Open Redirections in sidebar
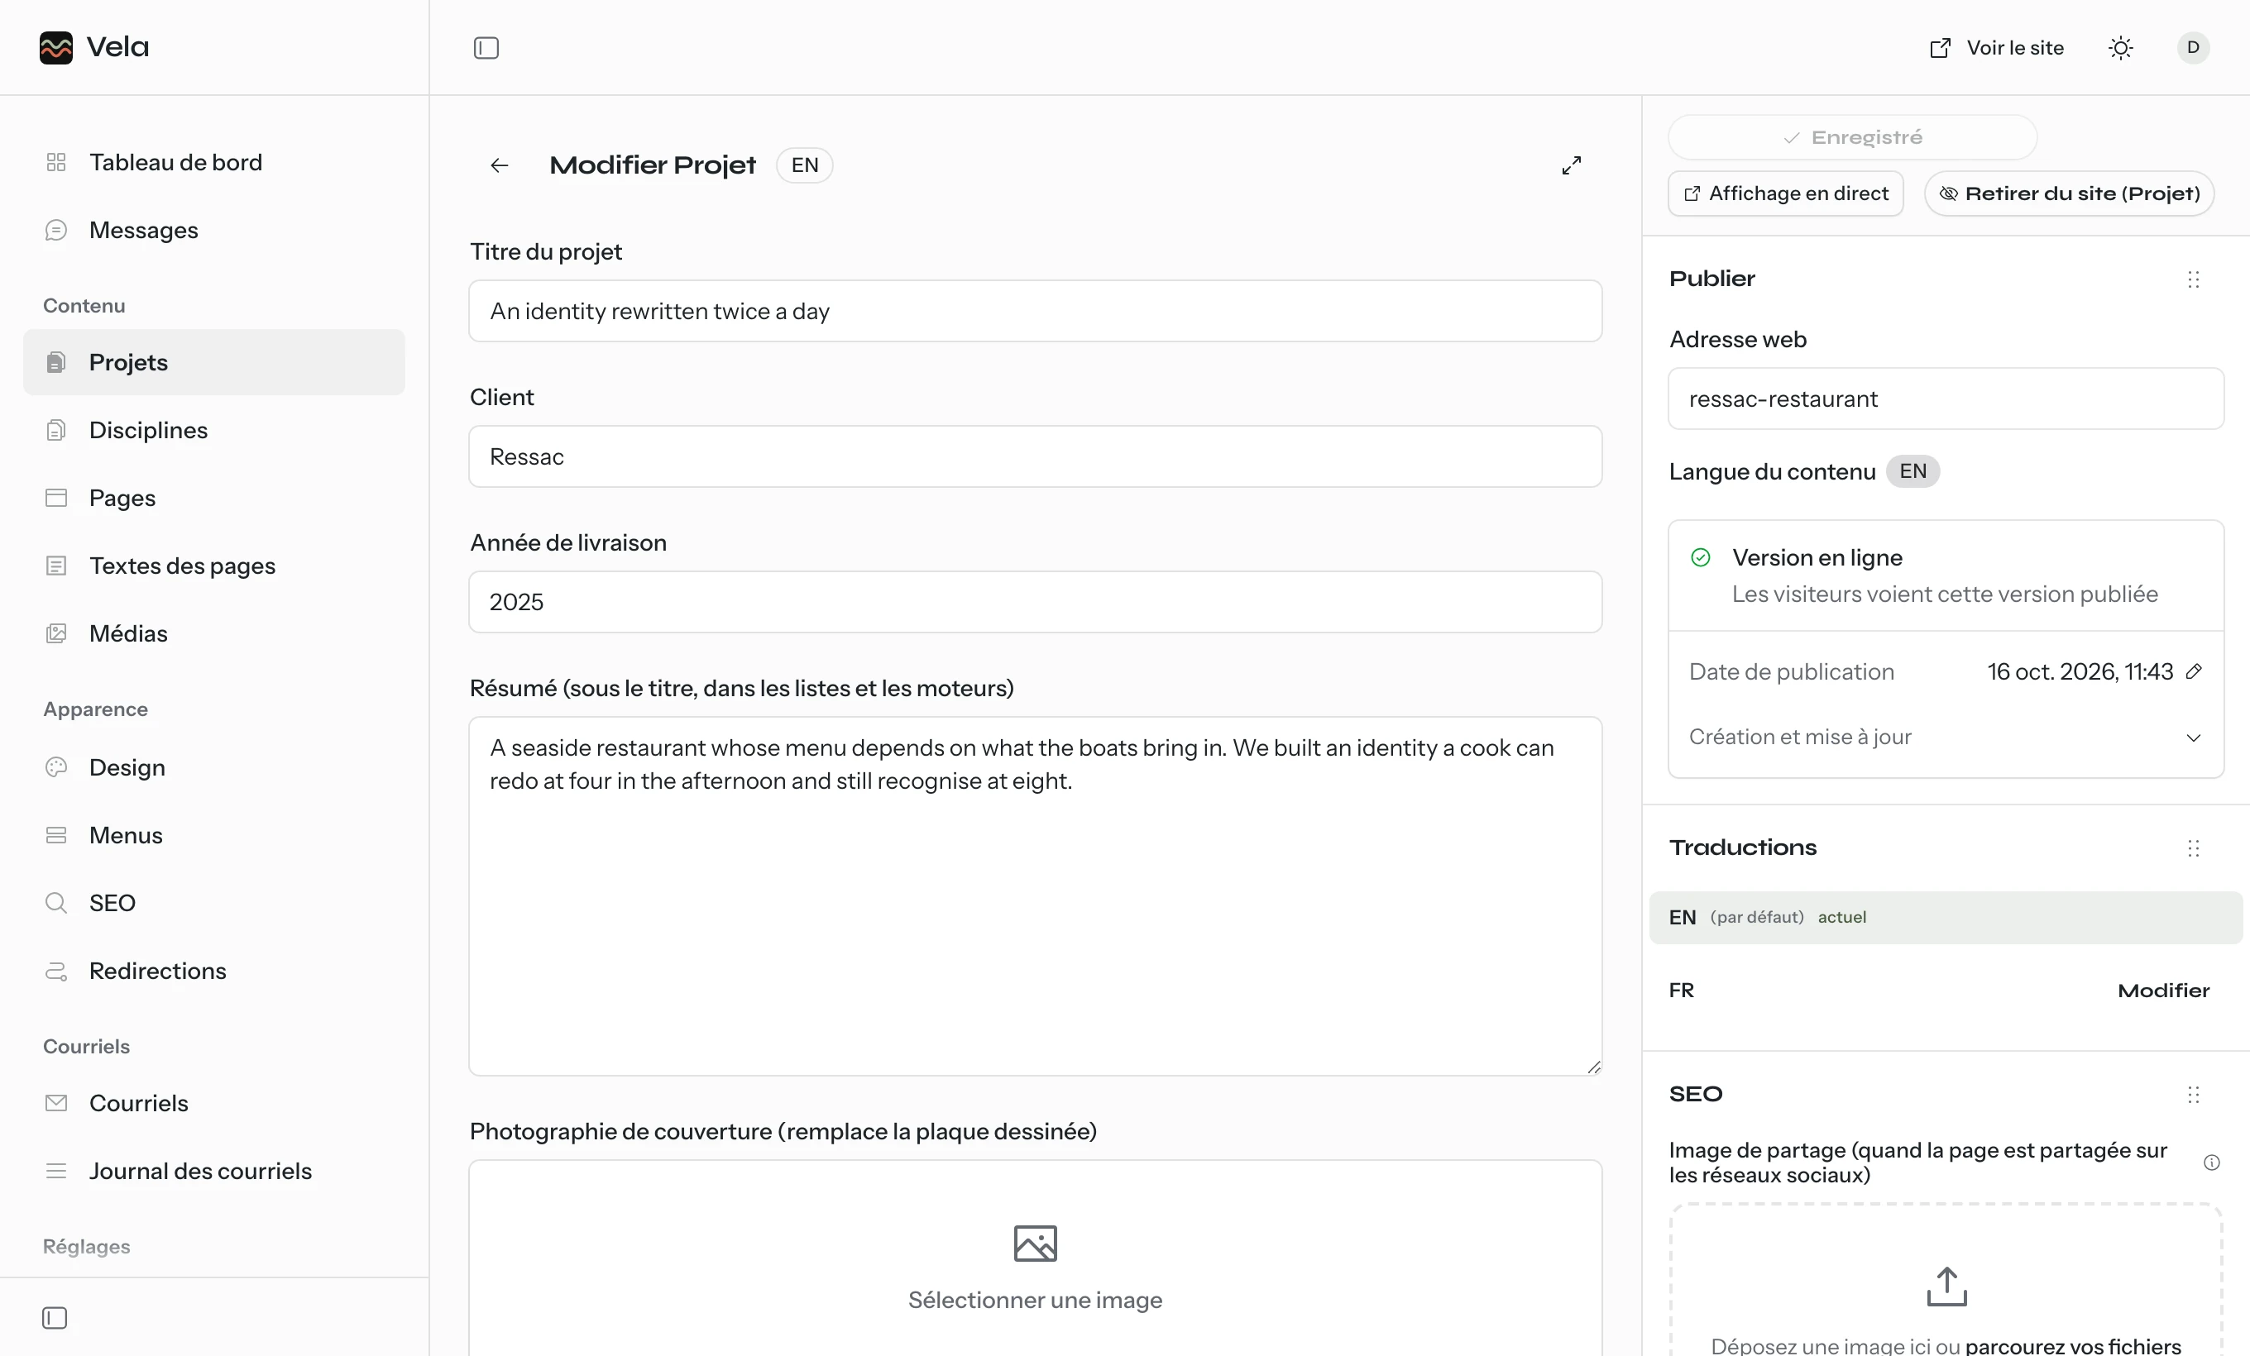Image resolution: width=2250 pixels, height=1356 pixels. pyautogui.click(x=213, y=971)
